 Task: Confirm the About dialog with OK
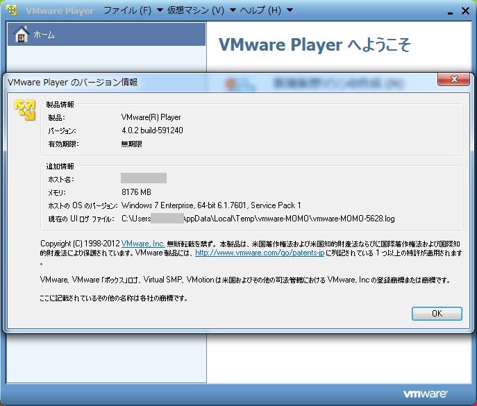click(437, 314)
